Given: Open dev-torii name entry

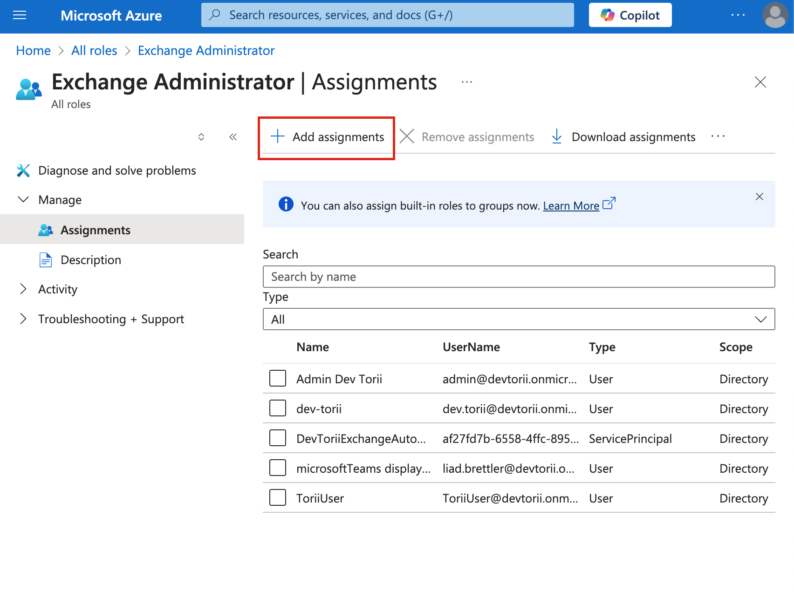Looking at the screenshot, I should tap(319, 409).
